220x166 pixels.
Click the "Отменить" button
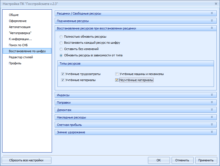(182, 160)
